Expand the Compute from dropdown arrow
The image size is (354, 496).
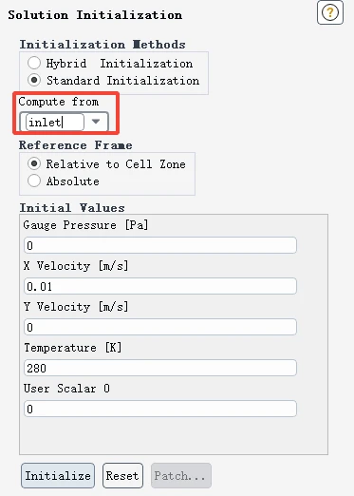(96, 122)
